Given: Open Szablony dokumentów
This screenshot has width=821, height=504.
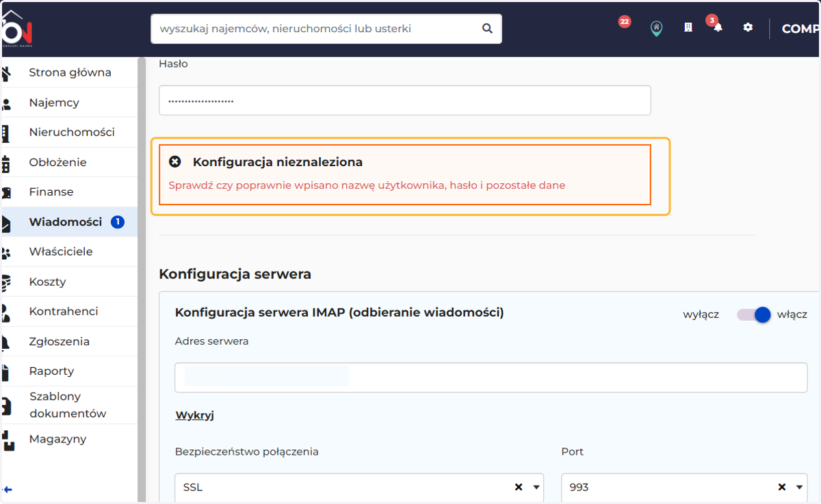Looking at the screenshot, I should [68, 405].
